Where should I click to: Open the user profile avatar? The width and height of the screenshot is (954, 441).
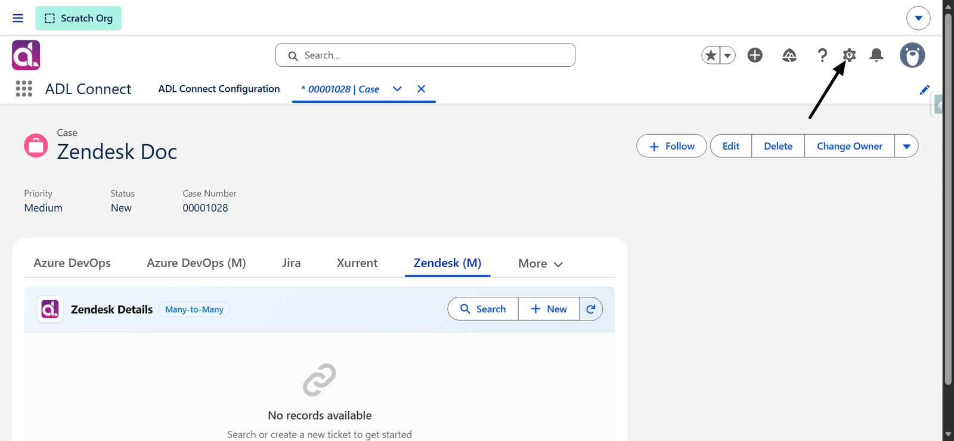click(912, 55)
